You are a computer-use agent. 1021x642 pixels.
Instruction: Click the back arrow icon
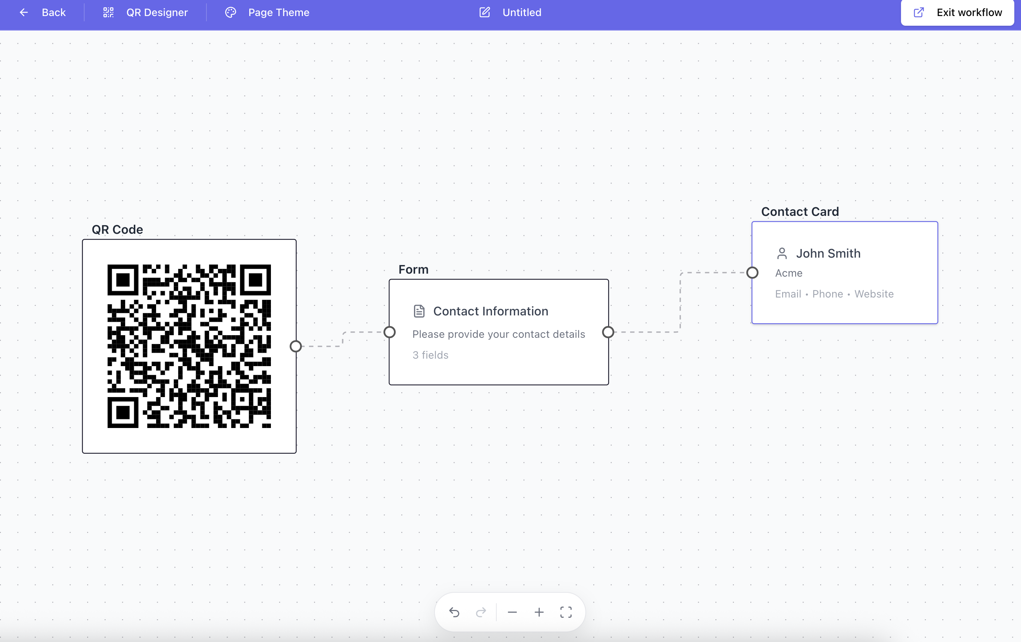coord(24,12)
